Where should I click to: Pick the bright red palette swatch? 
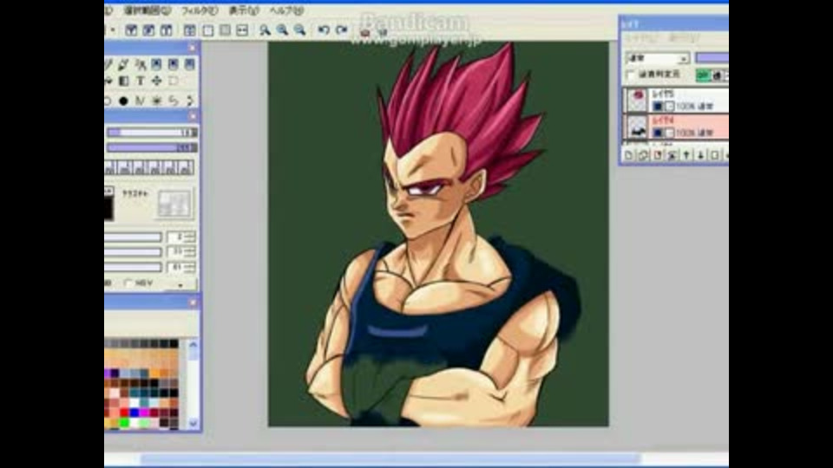(x=124, y=413)
